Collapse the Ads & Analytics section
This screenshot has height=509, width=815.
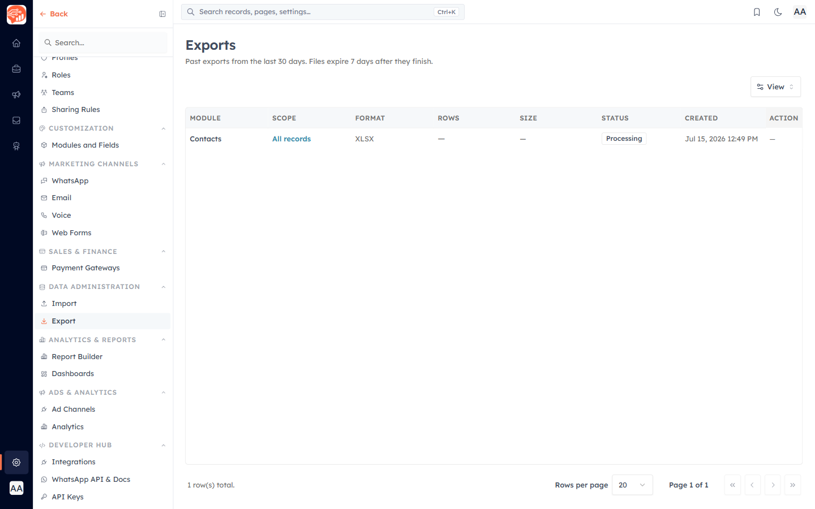tap(164, 392)
